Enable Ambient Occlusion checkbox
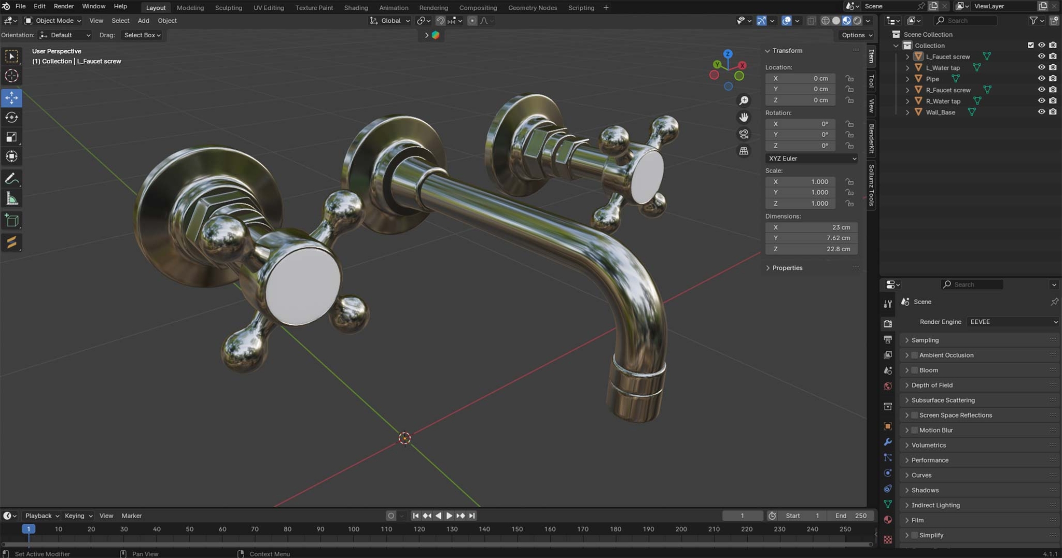The height and width of the screenshot is (558, 1062). [915, 355]
